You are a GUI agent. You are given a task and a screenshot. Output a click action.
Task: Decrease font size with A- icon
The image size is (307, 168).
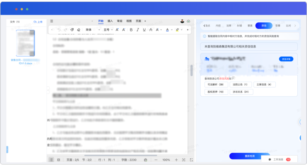point(124,30)
